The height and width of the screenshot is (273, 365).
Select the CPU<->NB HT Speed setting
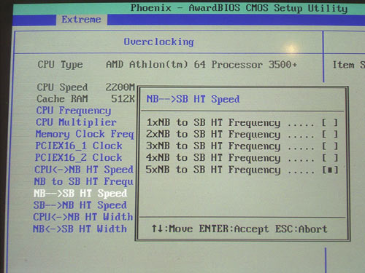(x=84, y=170)
